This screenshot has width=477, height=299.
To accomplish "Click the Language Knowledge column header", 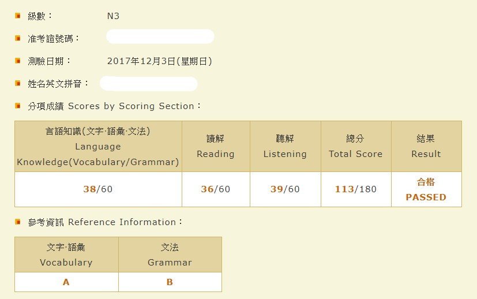I will click(98, 147).
